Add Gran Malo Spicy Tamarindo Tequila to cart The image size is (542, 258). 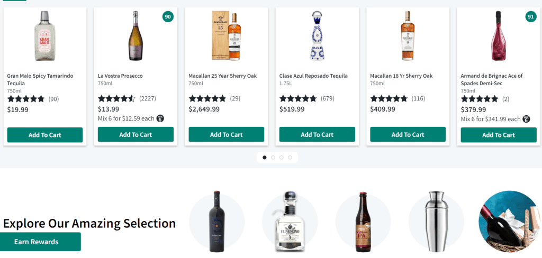[45, 135]
